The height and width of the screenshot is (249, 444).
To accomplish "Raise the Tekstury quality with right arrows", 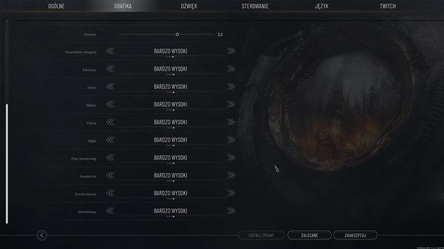I will click(x=231, y=69).
